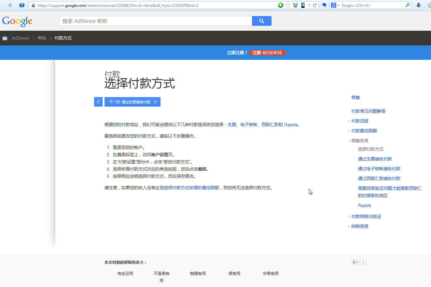Go to previous page with the left chevron button
Screen dimensions: 431x287
pos(98,102)
